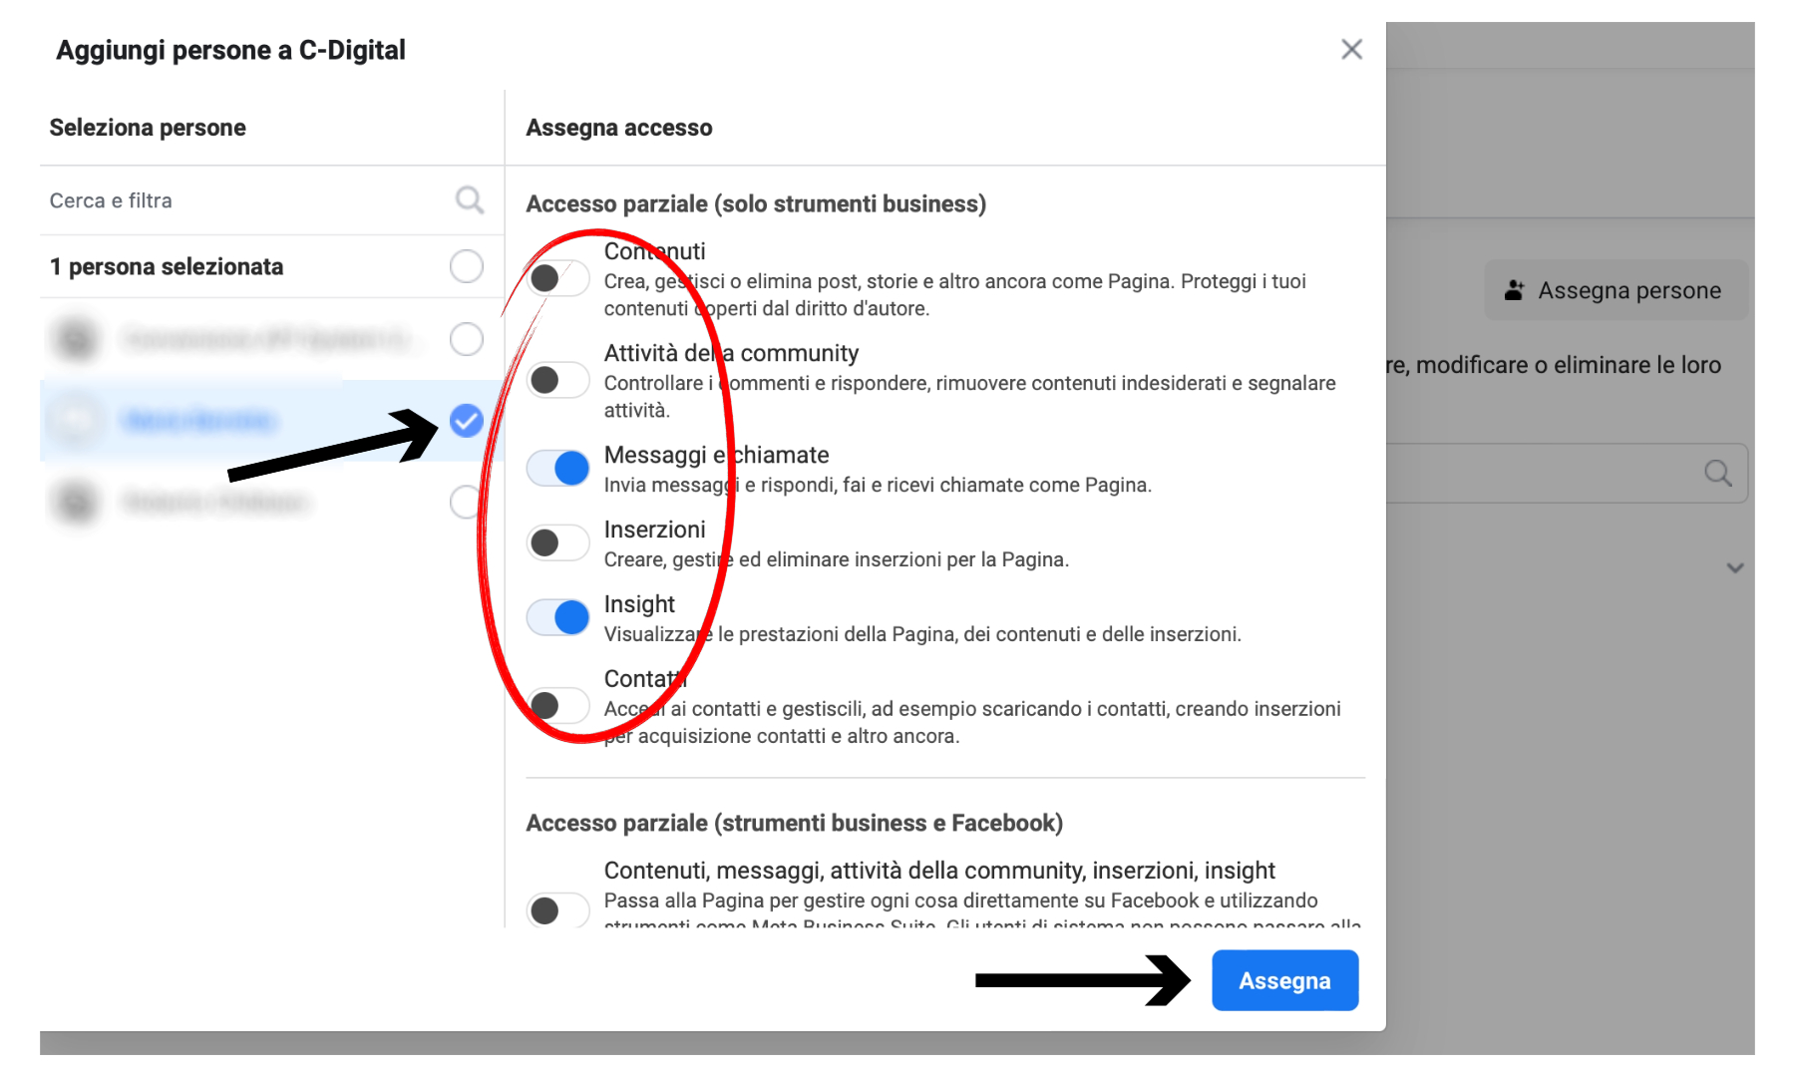Click the first blurred person's avatar
The width and height of the screenshot is (1795, 1077).
pos(77,339)
